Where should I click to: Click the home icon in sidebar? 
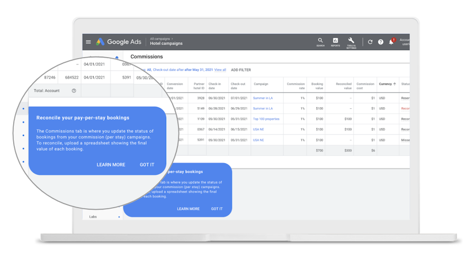tap(117, 58)
